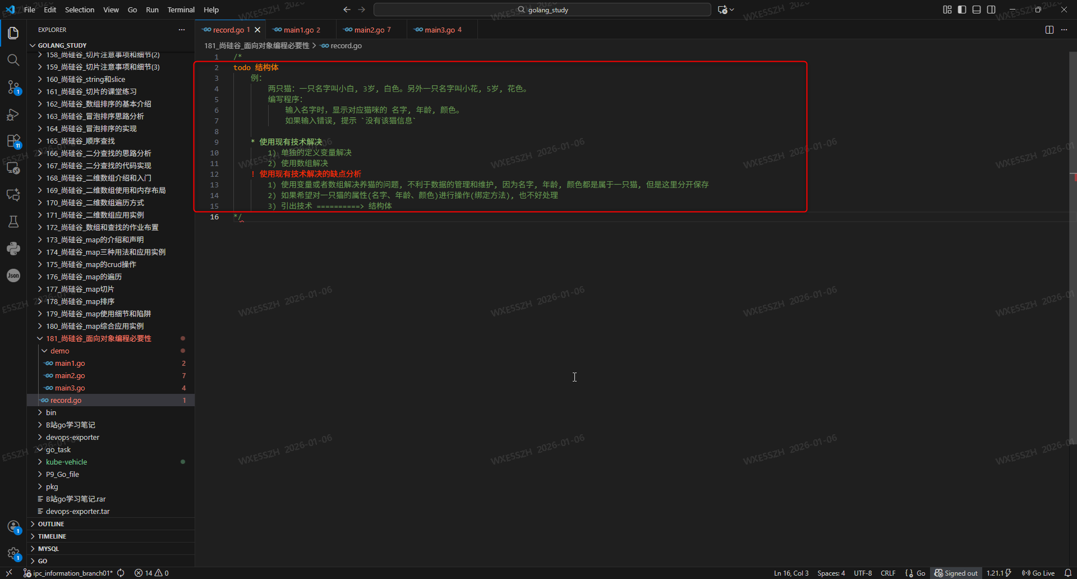This screenshot has width=1077, height=579.
Task: Open the Accounts menu icon
Action: [x=13, y=527]
